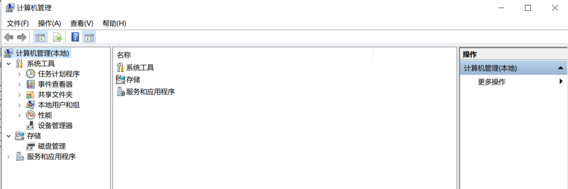Select 磁盘管理 under 存储
This screenshot has height=189, width=568.
pyautogui.click(x=52, y=146)
